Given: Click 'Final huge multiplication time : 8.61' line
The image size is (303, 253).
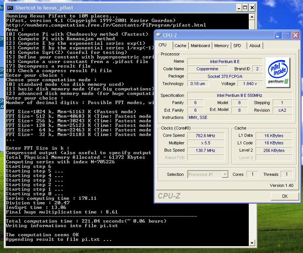Looking at the screenshot, I should click(62, 212).
